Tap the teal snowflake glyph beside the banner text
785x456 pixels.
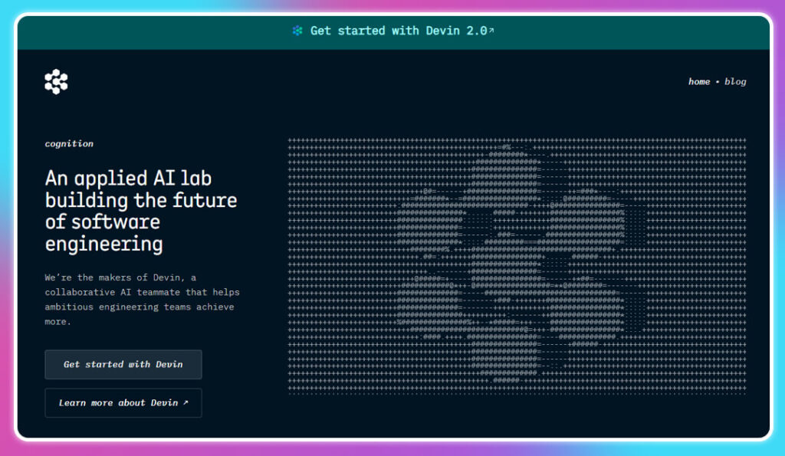coord(297,31)
